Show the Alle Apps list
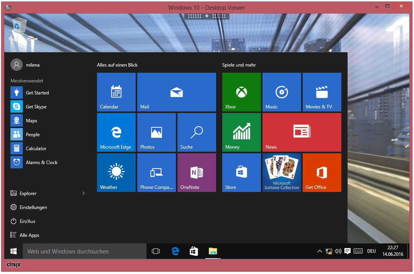Viewport: 414px width, 274px height. click(x=29, y=235)
